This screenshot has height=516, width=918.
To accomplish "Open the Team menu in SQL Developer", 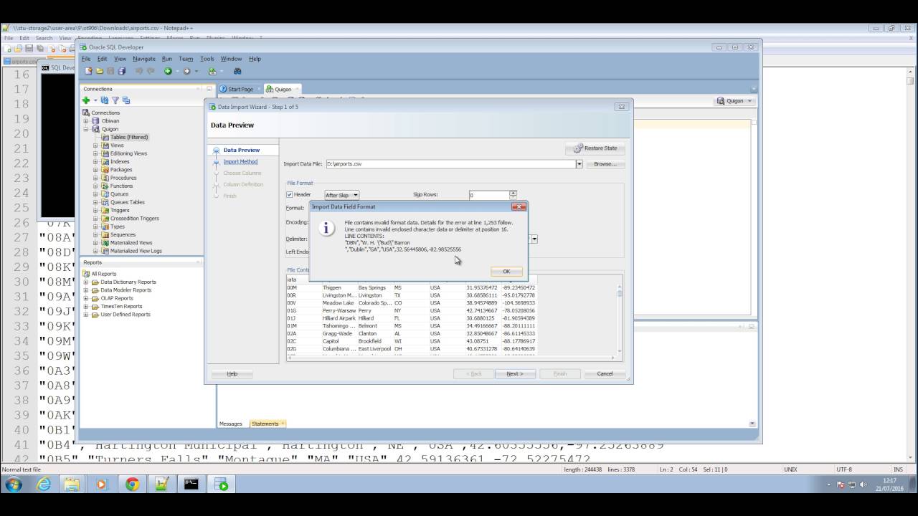I will coord(186,59).
